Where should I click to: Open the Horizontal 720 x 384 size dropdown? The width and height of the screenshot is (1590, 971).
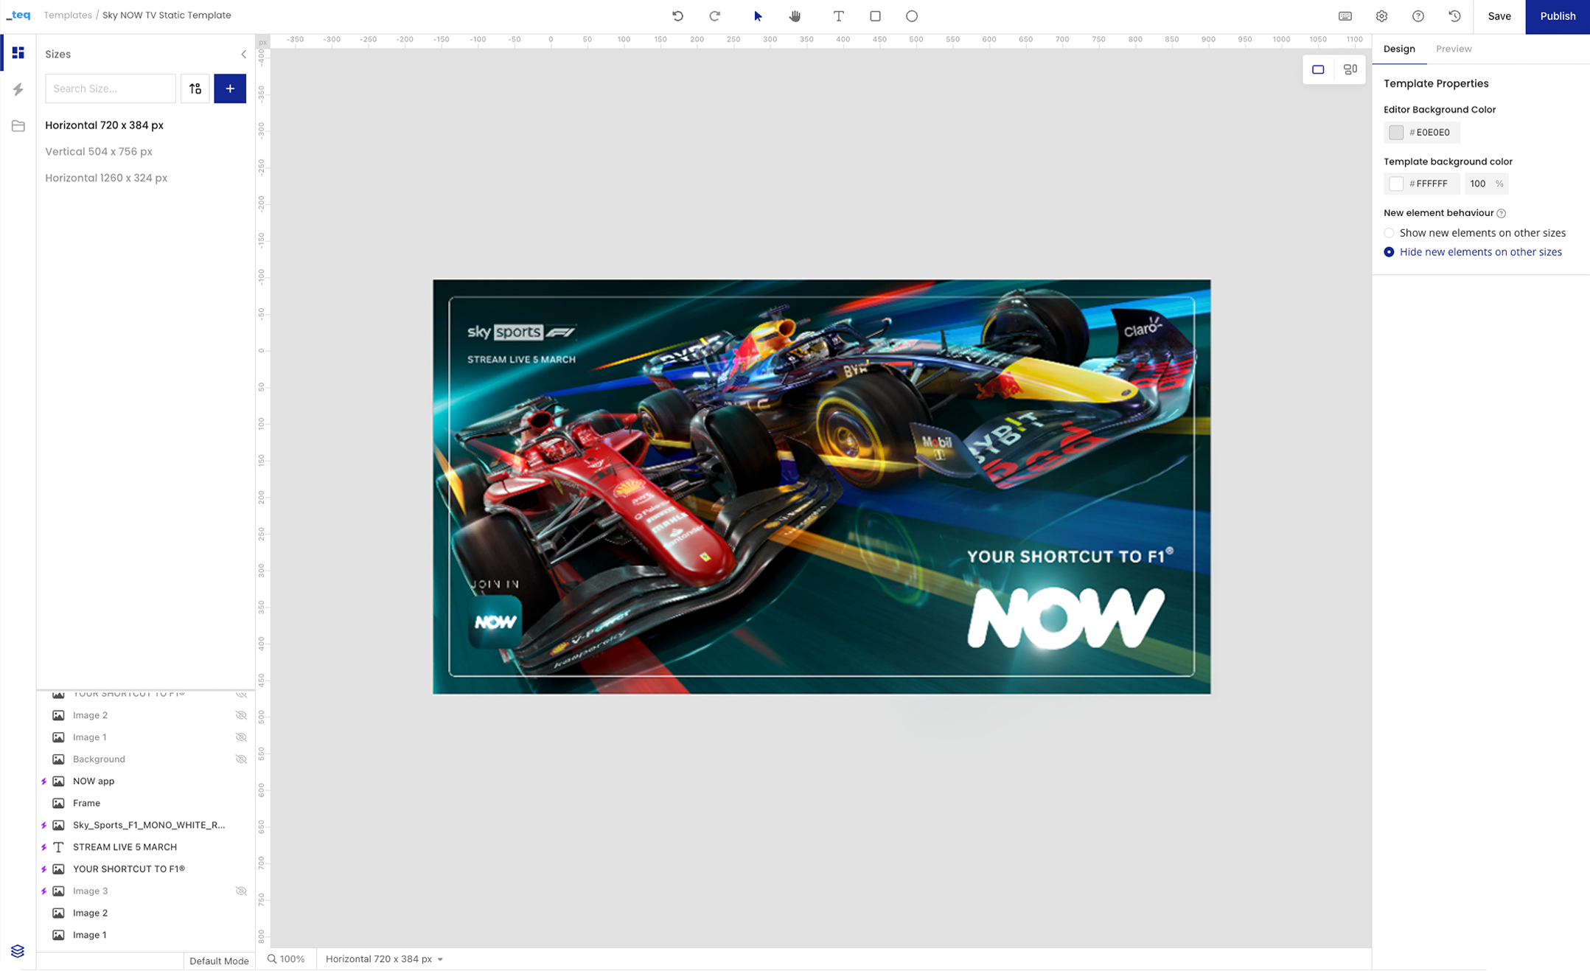384,958
